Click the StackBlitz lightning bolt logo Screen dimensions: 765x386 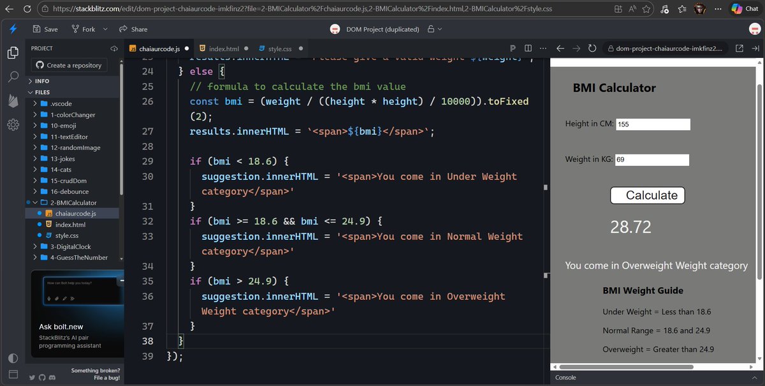click(x=13, y=29)
